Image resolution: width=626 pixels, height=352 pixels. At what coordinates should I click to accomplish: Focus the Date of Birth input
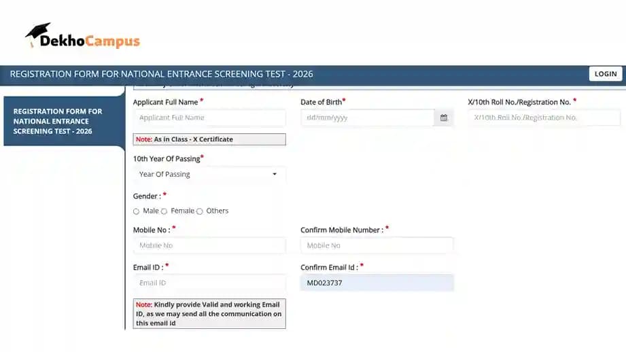[367, 118]
